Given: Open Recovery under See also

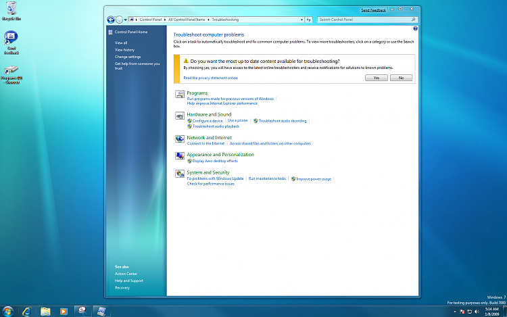Looking at the screenshot, I should point(122,287).
